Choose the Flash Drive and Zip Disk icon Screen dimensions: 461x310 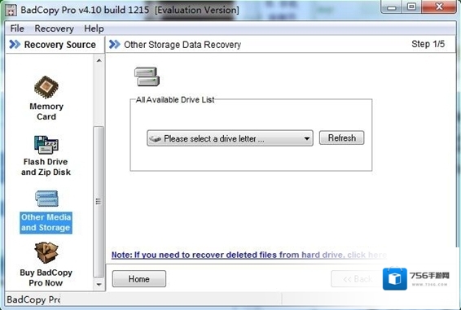click(x=46, y=145)
